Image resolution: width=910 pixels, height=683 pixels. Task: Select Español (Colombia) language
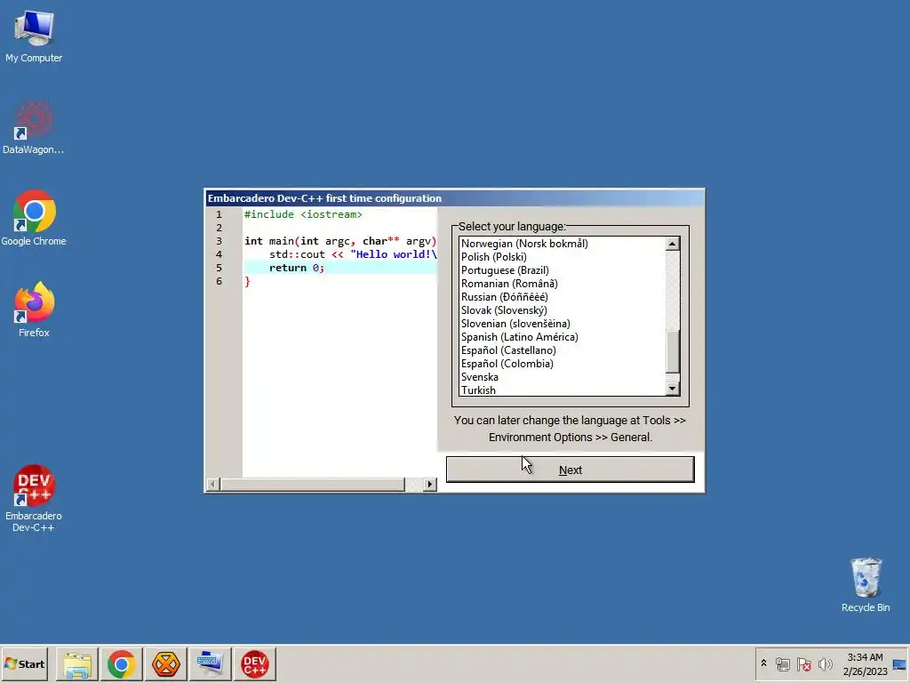click(562, 364)
